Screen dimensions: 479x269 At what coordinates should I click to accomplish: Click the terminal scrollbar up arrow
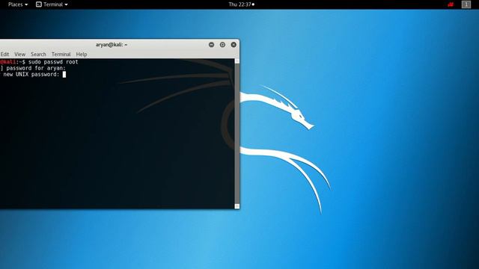point(237,61)
